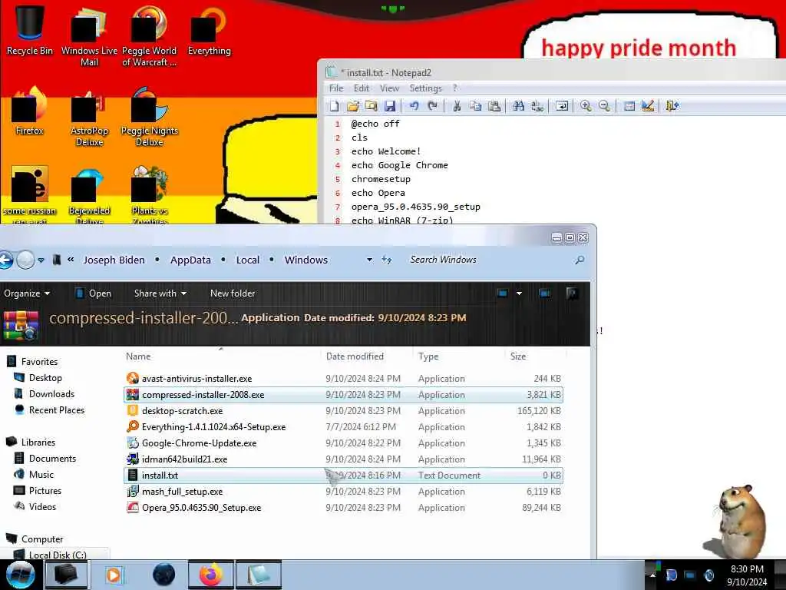786x590 pixels.
Task: Click Firefox icon on the taskbar
Action: point(211,575)
